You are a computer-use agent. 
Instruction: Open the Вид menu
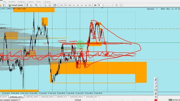(4, 2)
